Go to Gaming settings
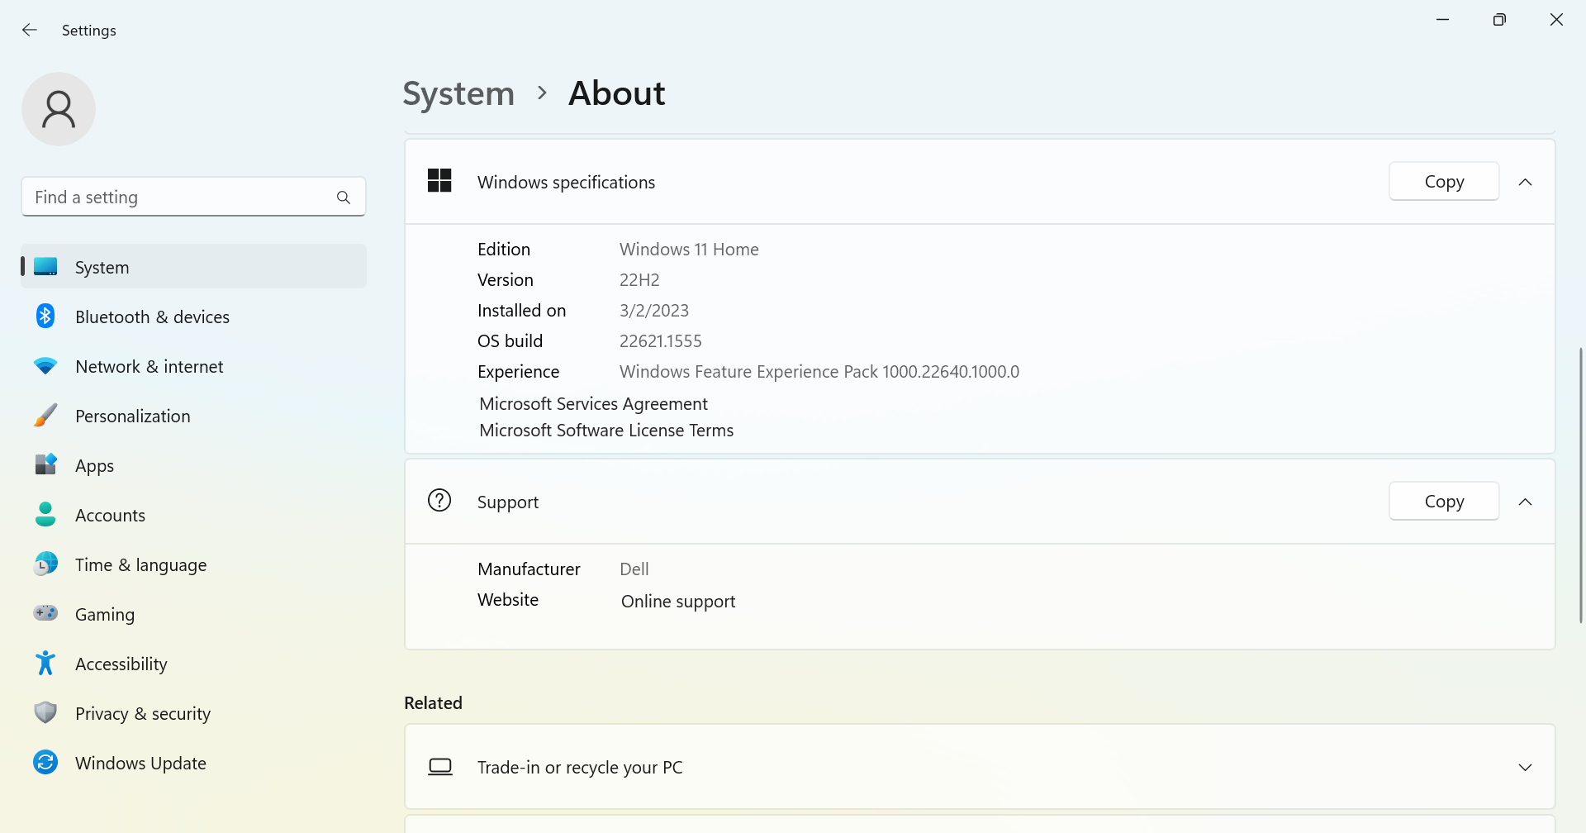This screenshot has width=1586, height=833. tap(193, 614)
